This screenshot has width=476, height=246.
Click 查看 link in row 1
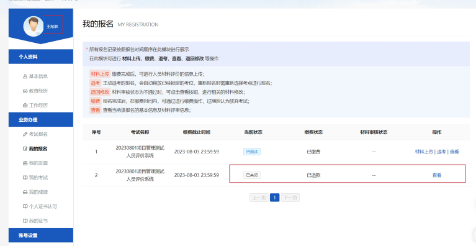click(454, 152)
